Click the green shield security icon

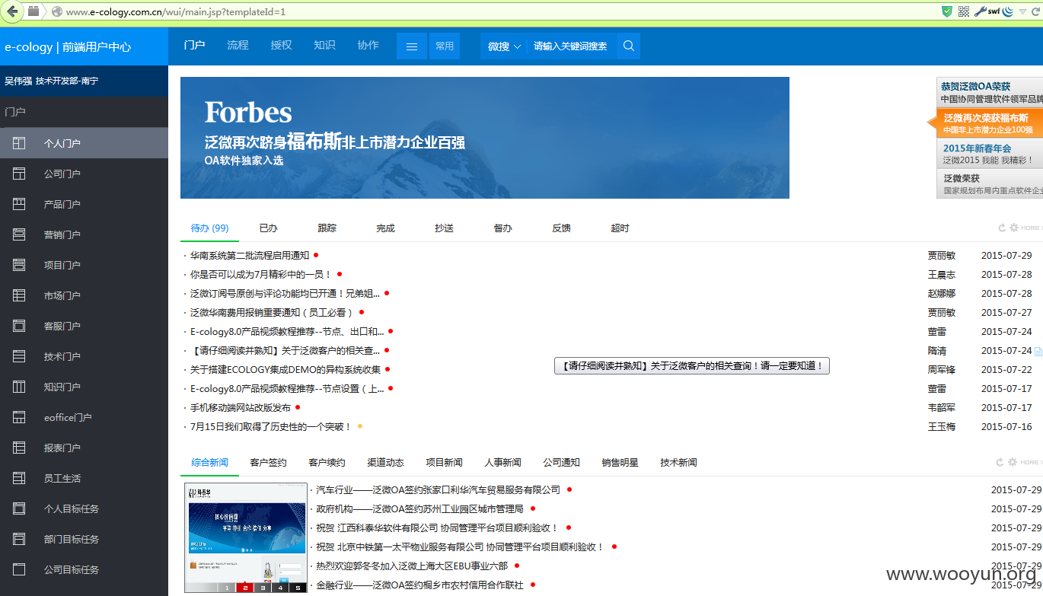tap(947, 11)
